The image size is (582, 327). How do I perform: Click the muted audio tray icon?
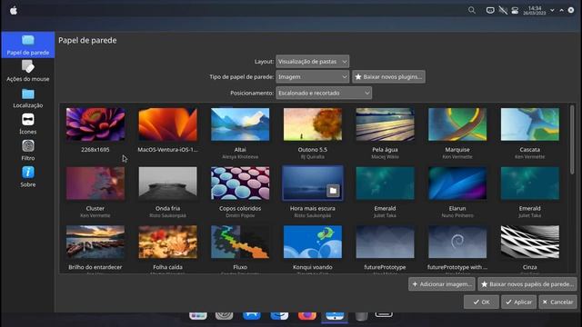[x=503, y=10]
